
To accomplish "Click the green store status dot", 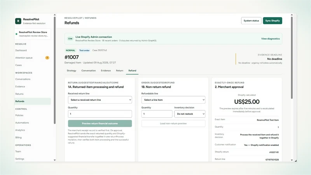I will pyautogui.click(x=16, y=34).
